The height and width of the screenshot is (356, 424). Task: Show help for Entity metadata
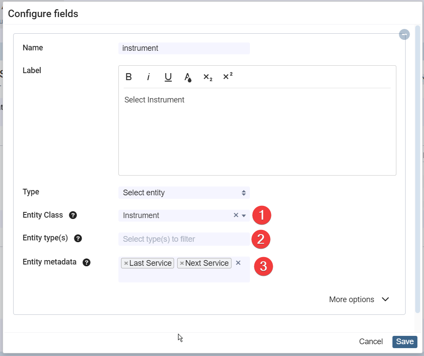coord(87,262)
